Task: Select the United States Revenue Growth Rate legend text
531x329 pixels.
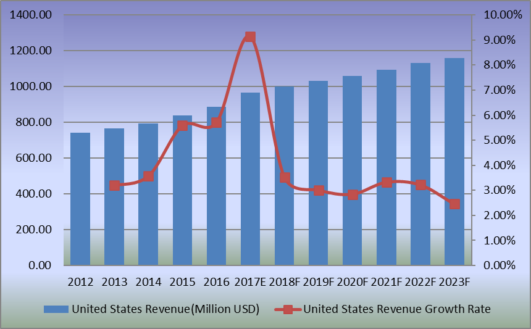Action: coord(397,309)
